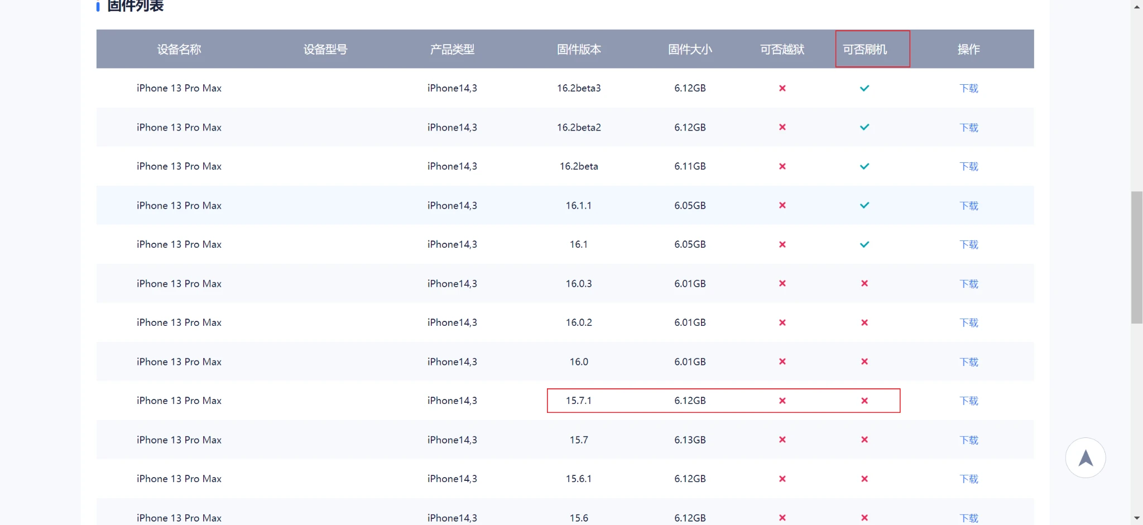The image size is (1143, 525).
Task: Click the 固件大小 column header
Action: pyautogui.click(x=690, y=49)
